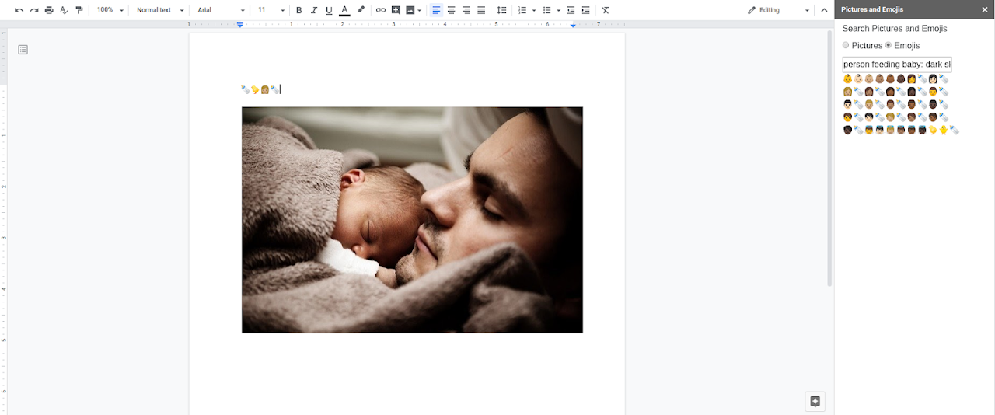Click the right indent marker on the ruler
Screen dimensions: 995x415
point(573,26)
